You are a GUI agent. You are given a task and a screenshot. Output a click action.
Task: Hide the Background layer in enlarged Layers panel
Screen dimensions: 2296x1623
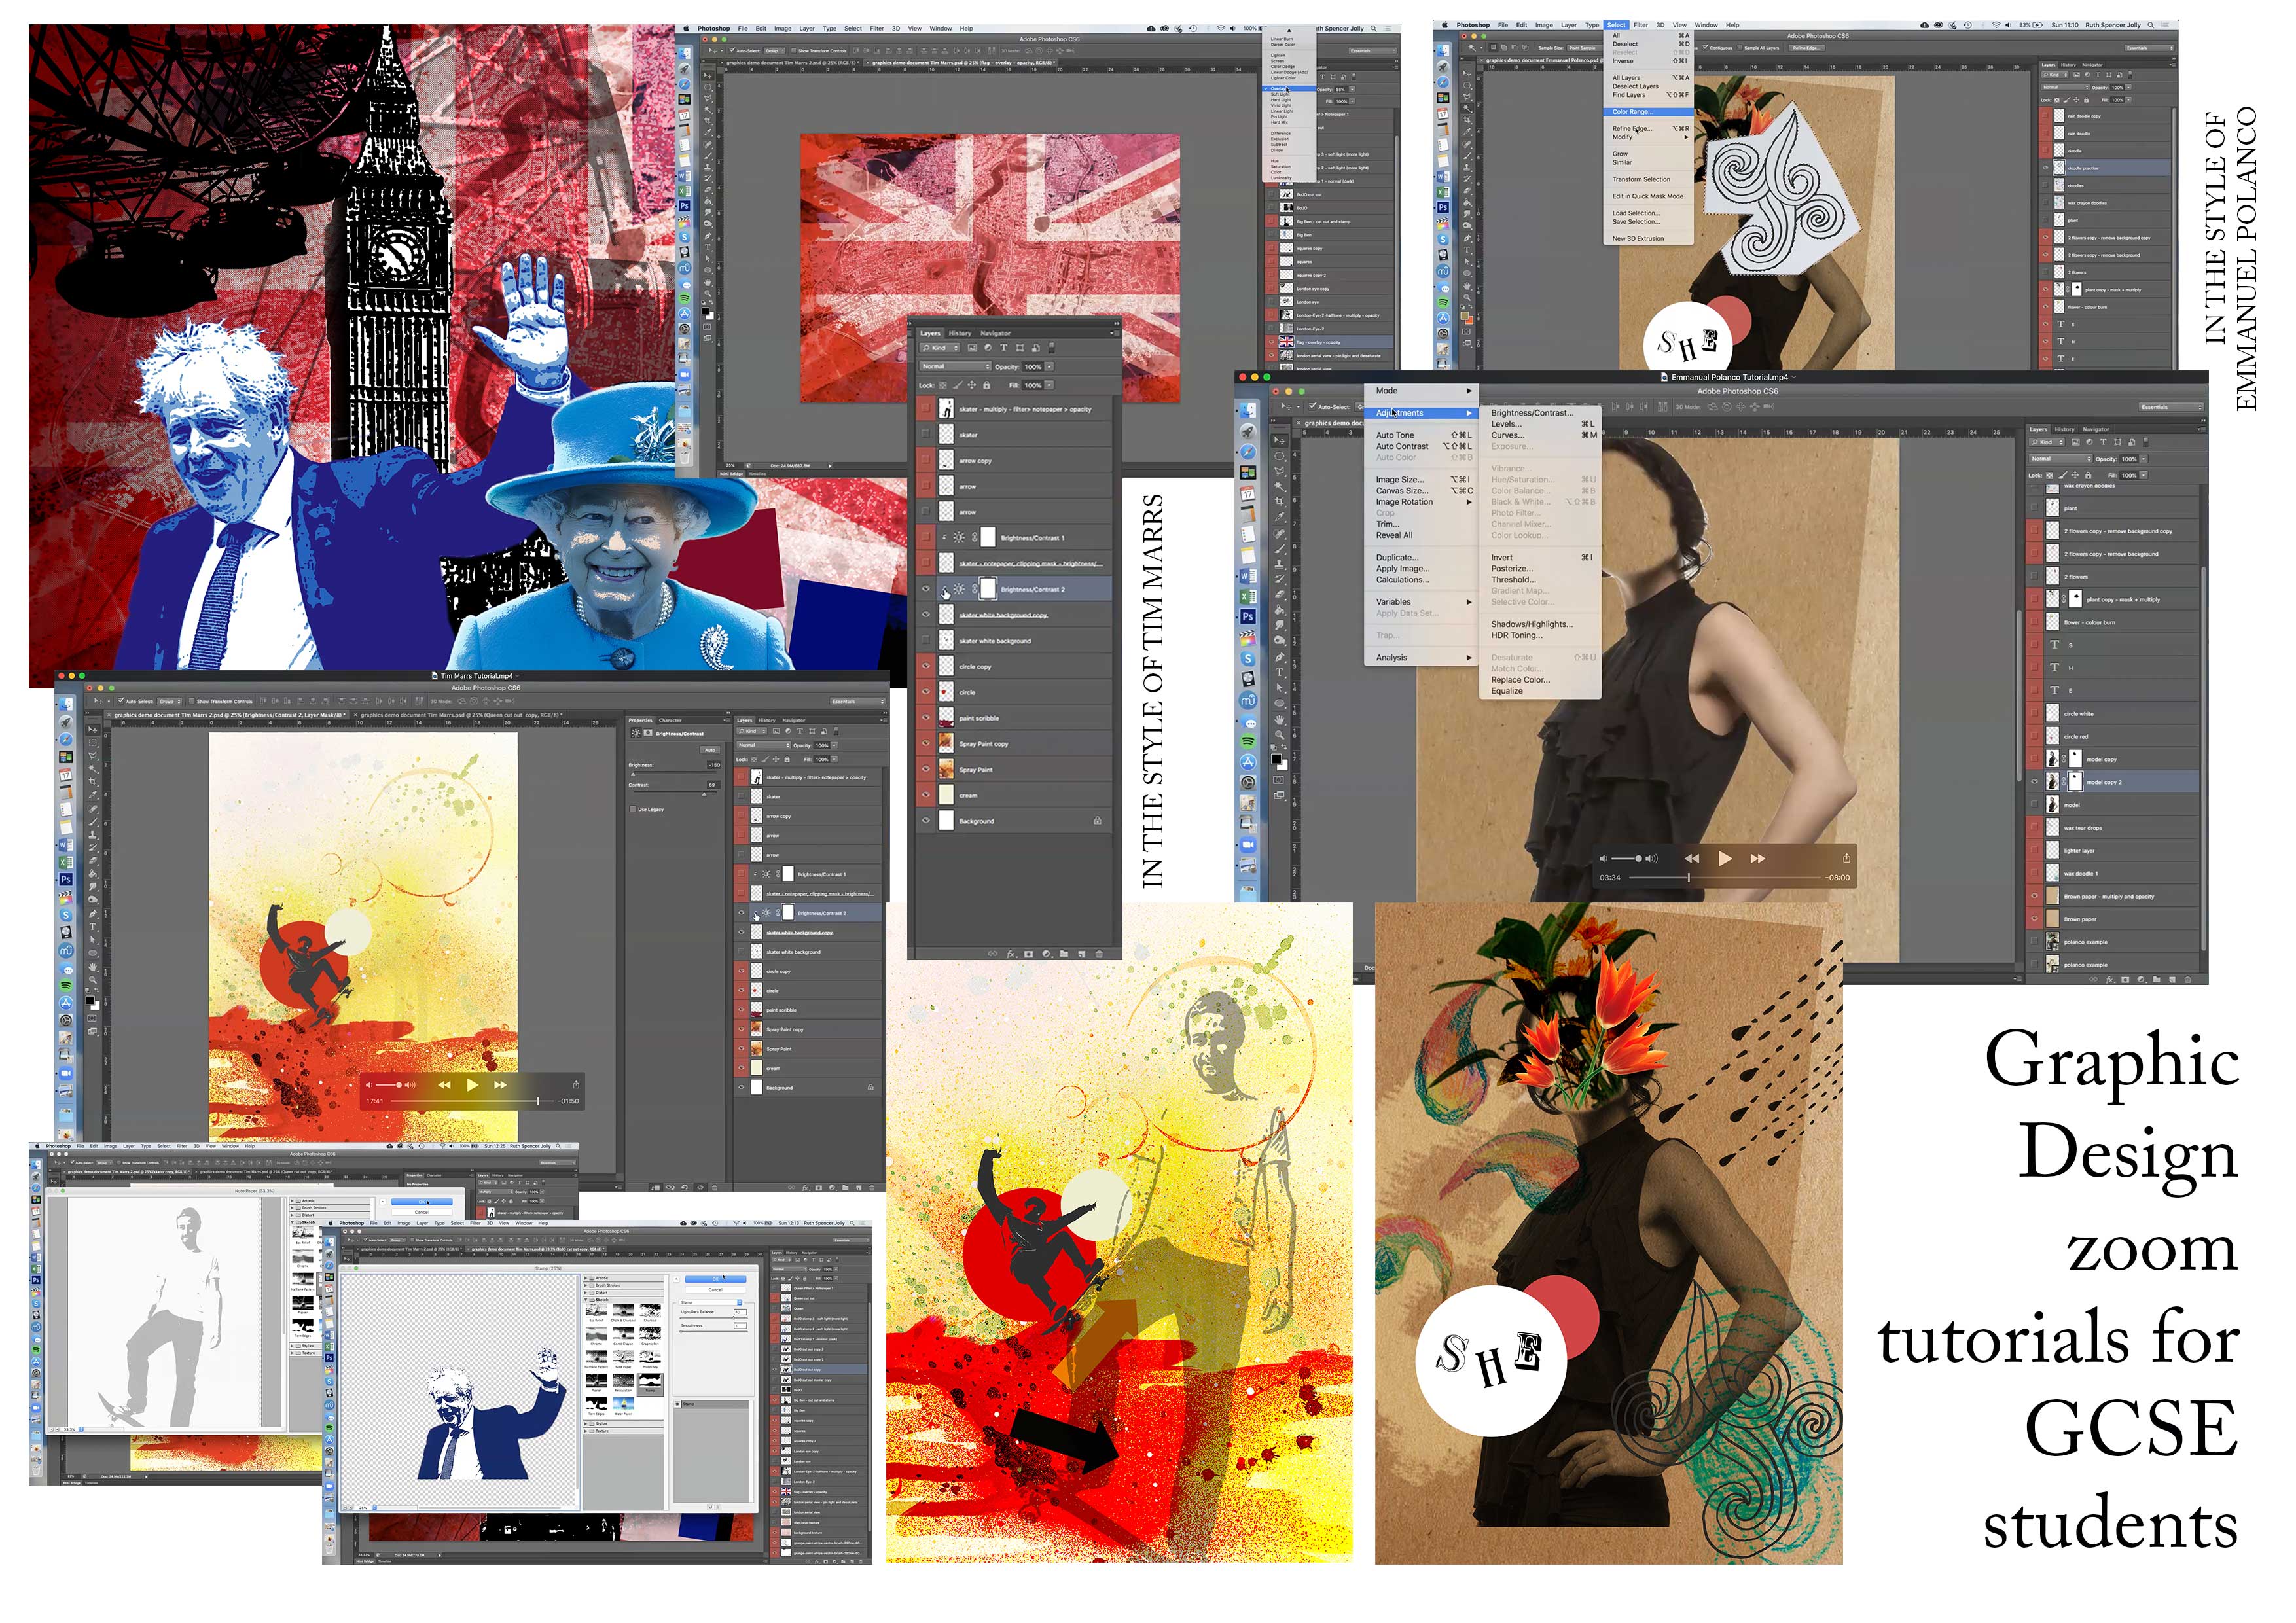925,821
